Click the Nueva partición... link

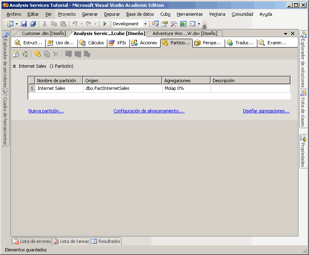(46, 111)
